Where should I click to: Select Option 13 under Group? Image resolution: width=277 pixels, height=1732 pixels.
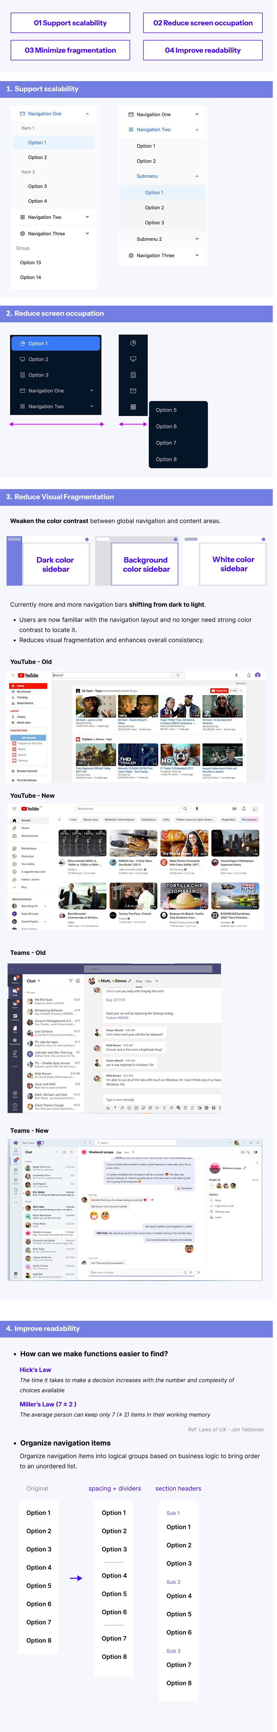click(31, 263)
